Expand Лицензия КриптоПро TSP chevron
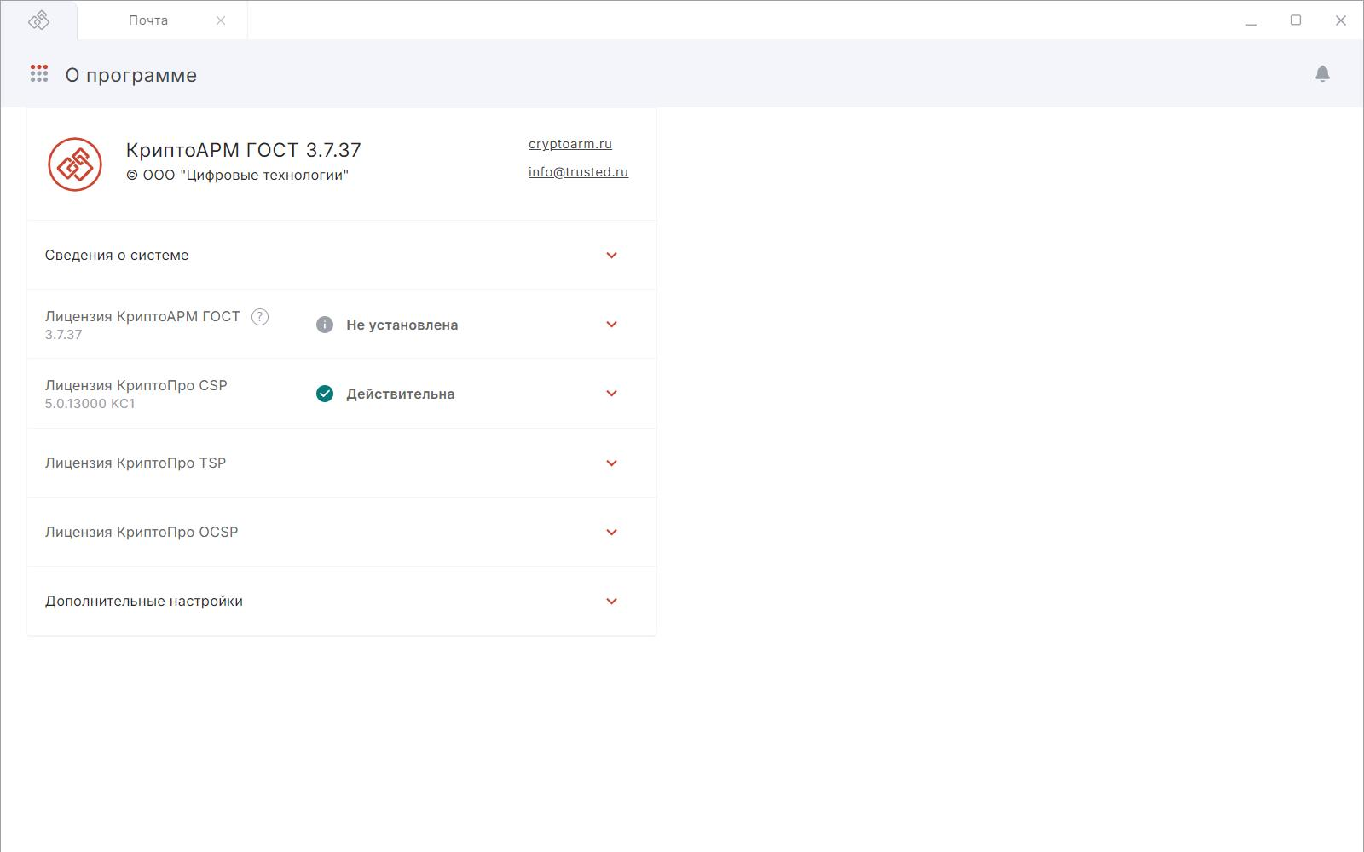 coord(611,463)
